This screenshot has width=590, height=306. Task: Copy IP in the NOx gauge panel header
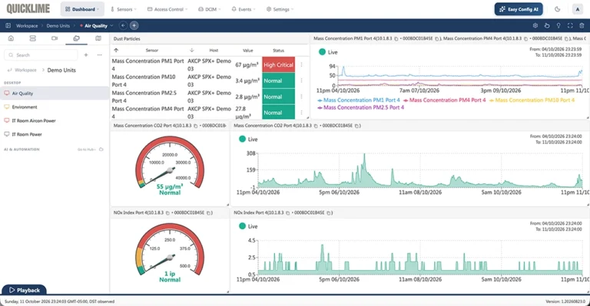coord(167,213)
